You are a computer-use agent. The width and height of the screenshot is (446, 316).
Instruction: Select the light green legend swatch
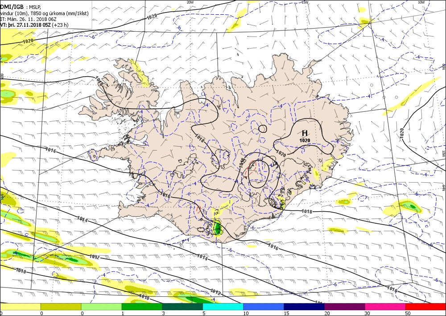[101, 307]
